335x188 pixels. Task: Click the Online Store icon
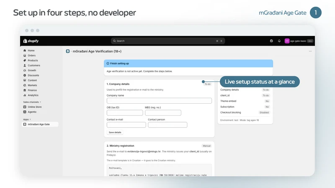[25, 107]
